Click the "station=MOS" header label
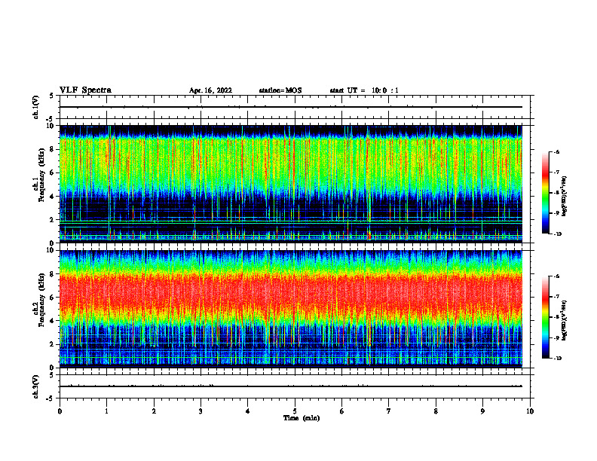Image resolution: width=597 pixels, height=461 pixels. point(280,90)
